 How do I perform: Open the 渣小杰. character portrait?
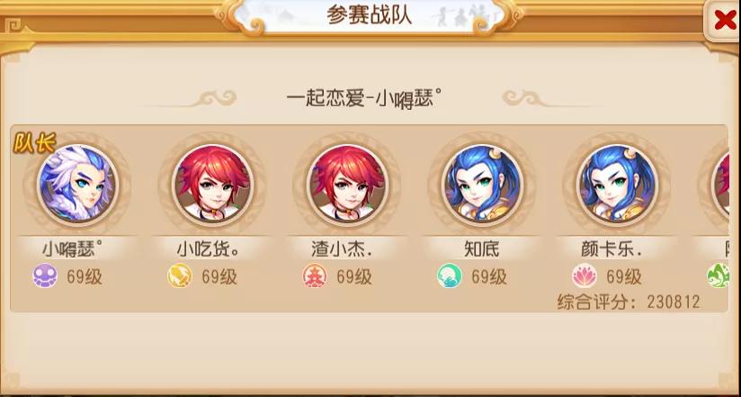(x=347, y=185)
